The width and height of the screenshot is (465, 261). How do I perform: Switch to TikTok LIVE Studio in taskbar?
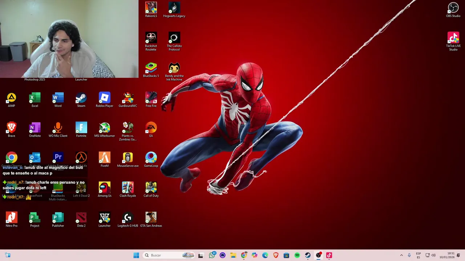pos(329,255)
